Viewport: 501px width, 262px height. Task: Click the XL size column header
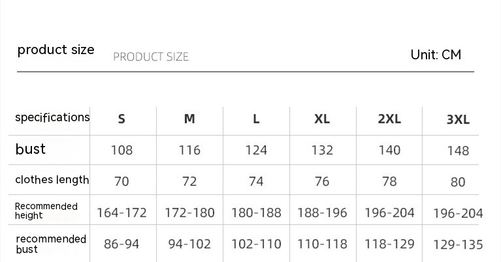[322, 119]
